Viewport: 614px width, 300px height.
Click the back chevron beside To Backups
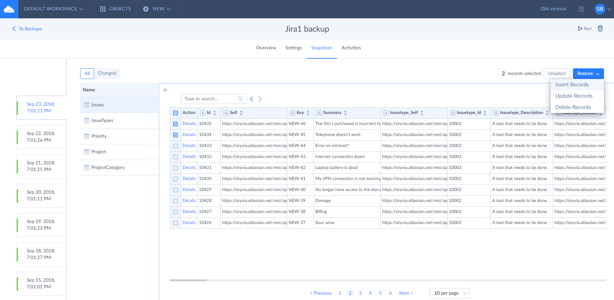coord(14,29)
